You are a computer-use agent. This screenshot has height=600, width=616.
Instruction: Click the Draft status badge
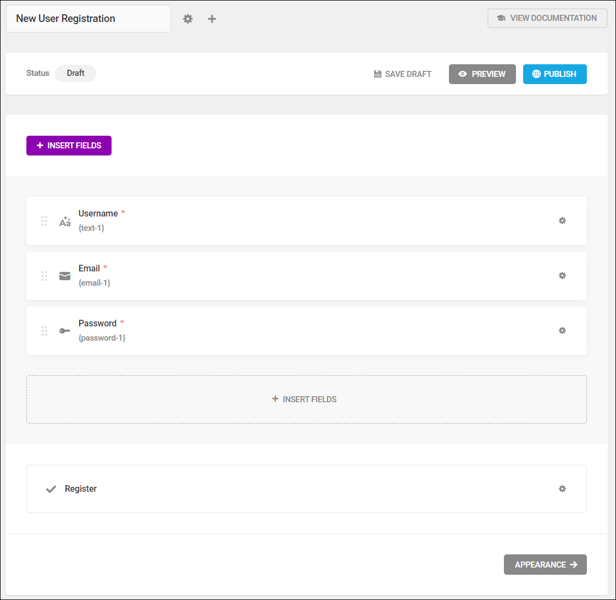click(x=75, y=74)
